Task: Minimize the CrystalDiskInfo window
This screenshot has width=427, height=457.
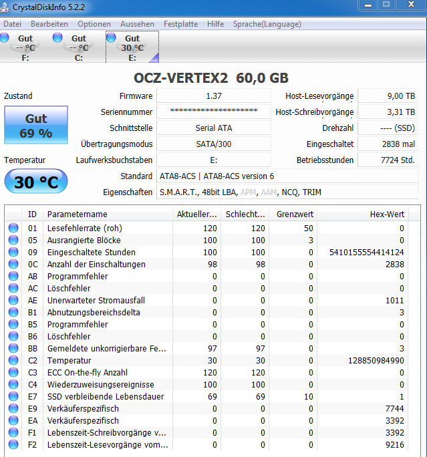Action: click(x=368, y=5)
